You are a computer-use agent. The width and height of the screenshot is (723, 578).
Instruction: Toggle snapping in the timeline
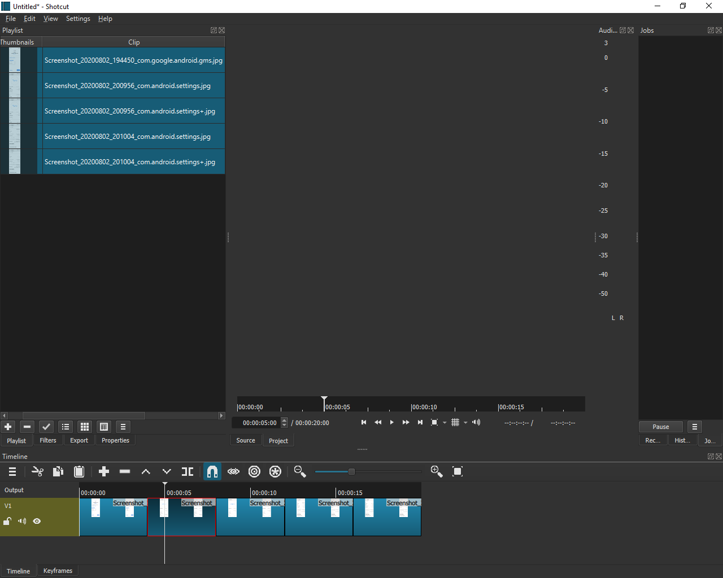tap(212, 471)
